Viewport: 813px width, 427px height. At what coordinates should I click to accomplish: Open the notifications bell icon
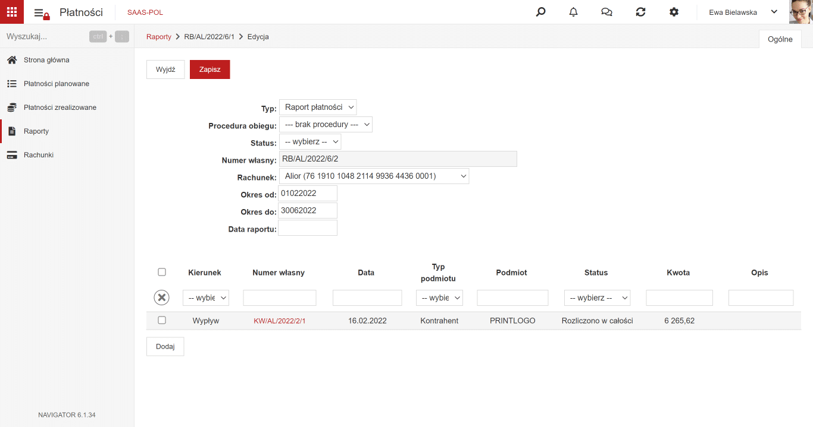click(574, 12)
